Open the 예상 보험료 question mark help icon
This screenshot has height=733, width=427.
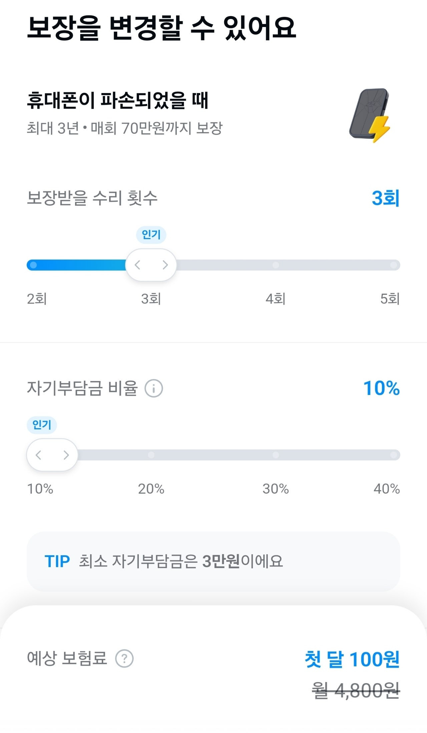coord(124,659)
